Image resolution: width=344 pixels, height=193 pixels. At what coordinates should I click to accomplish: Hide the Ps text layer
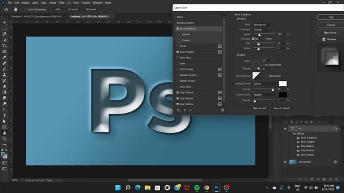coord(285,129)
